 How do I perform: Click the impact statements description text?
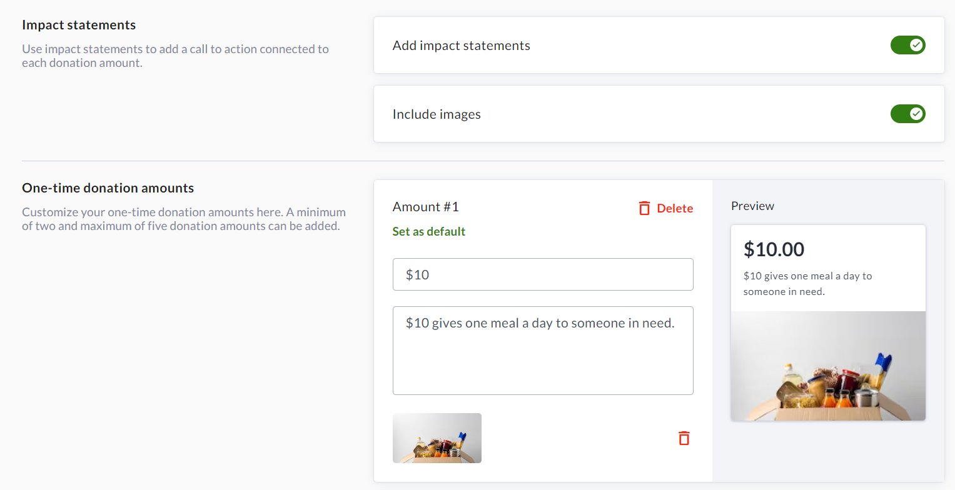point(175,56)
